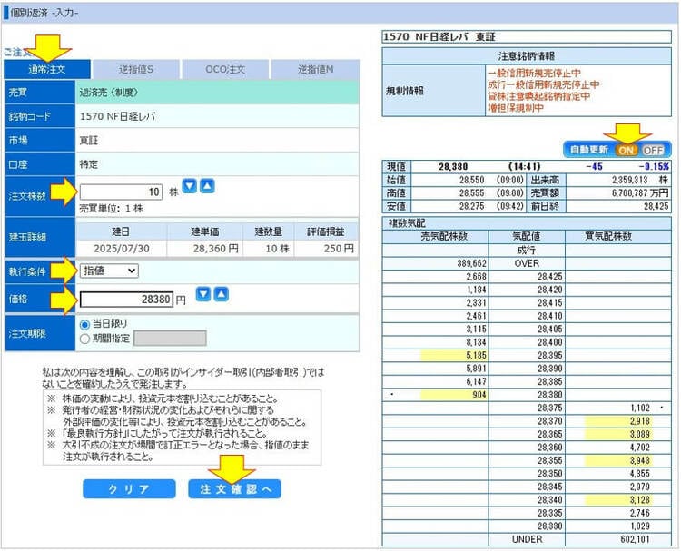Click the 28,370 bid price
Image resolution: width=681 pixels, height=551 pixels.
tap(550, 421)
